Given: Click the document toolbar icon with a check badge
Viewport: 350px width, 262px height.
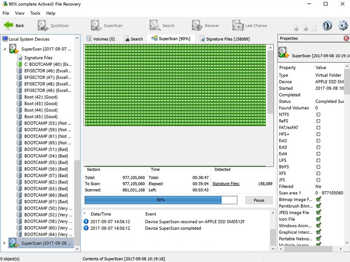Looking at the screenshot, I should coord(296,28).
